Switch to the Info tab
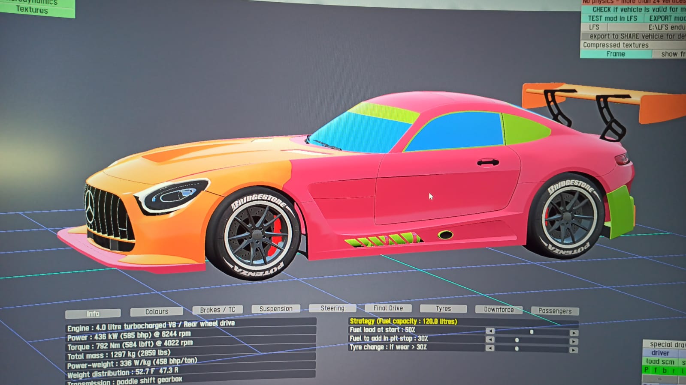The image size is (686, 385). tap(93, 313)
